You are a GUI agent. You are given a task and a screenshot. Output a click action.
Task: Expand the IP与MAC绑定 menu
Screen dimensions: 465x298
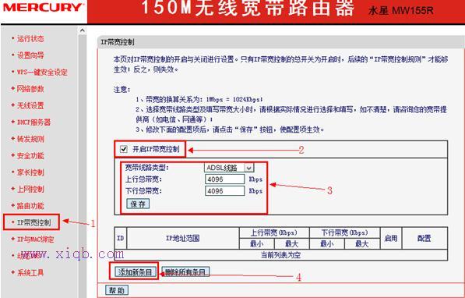point(36,239)
